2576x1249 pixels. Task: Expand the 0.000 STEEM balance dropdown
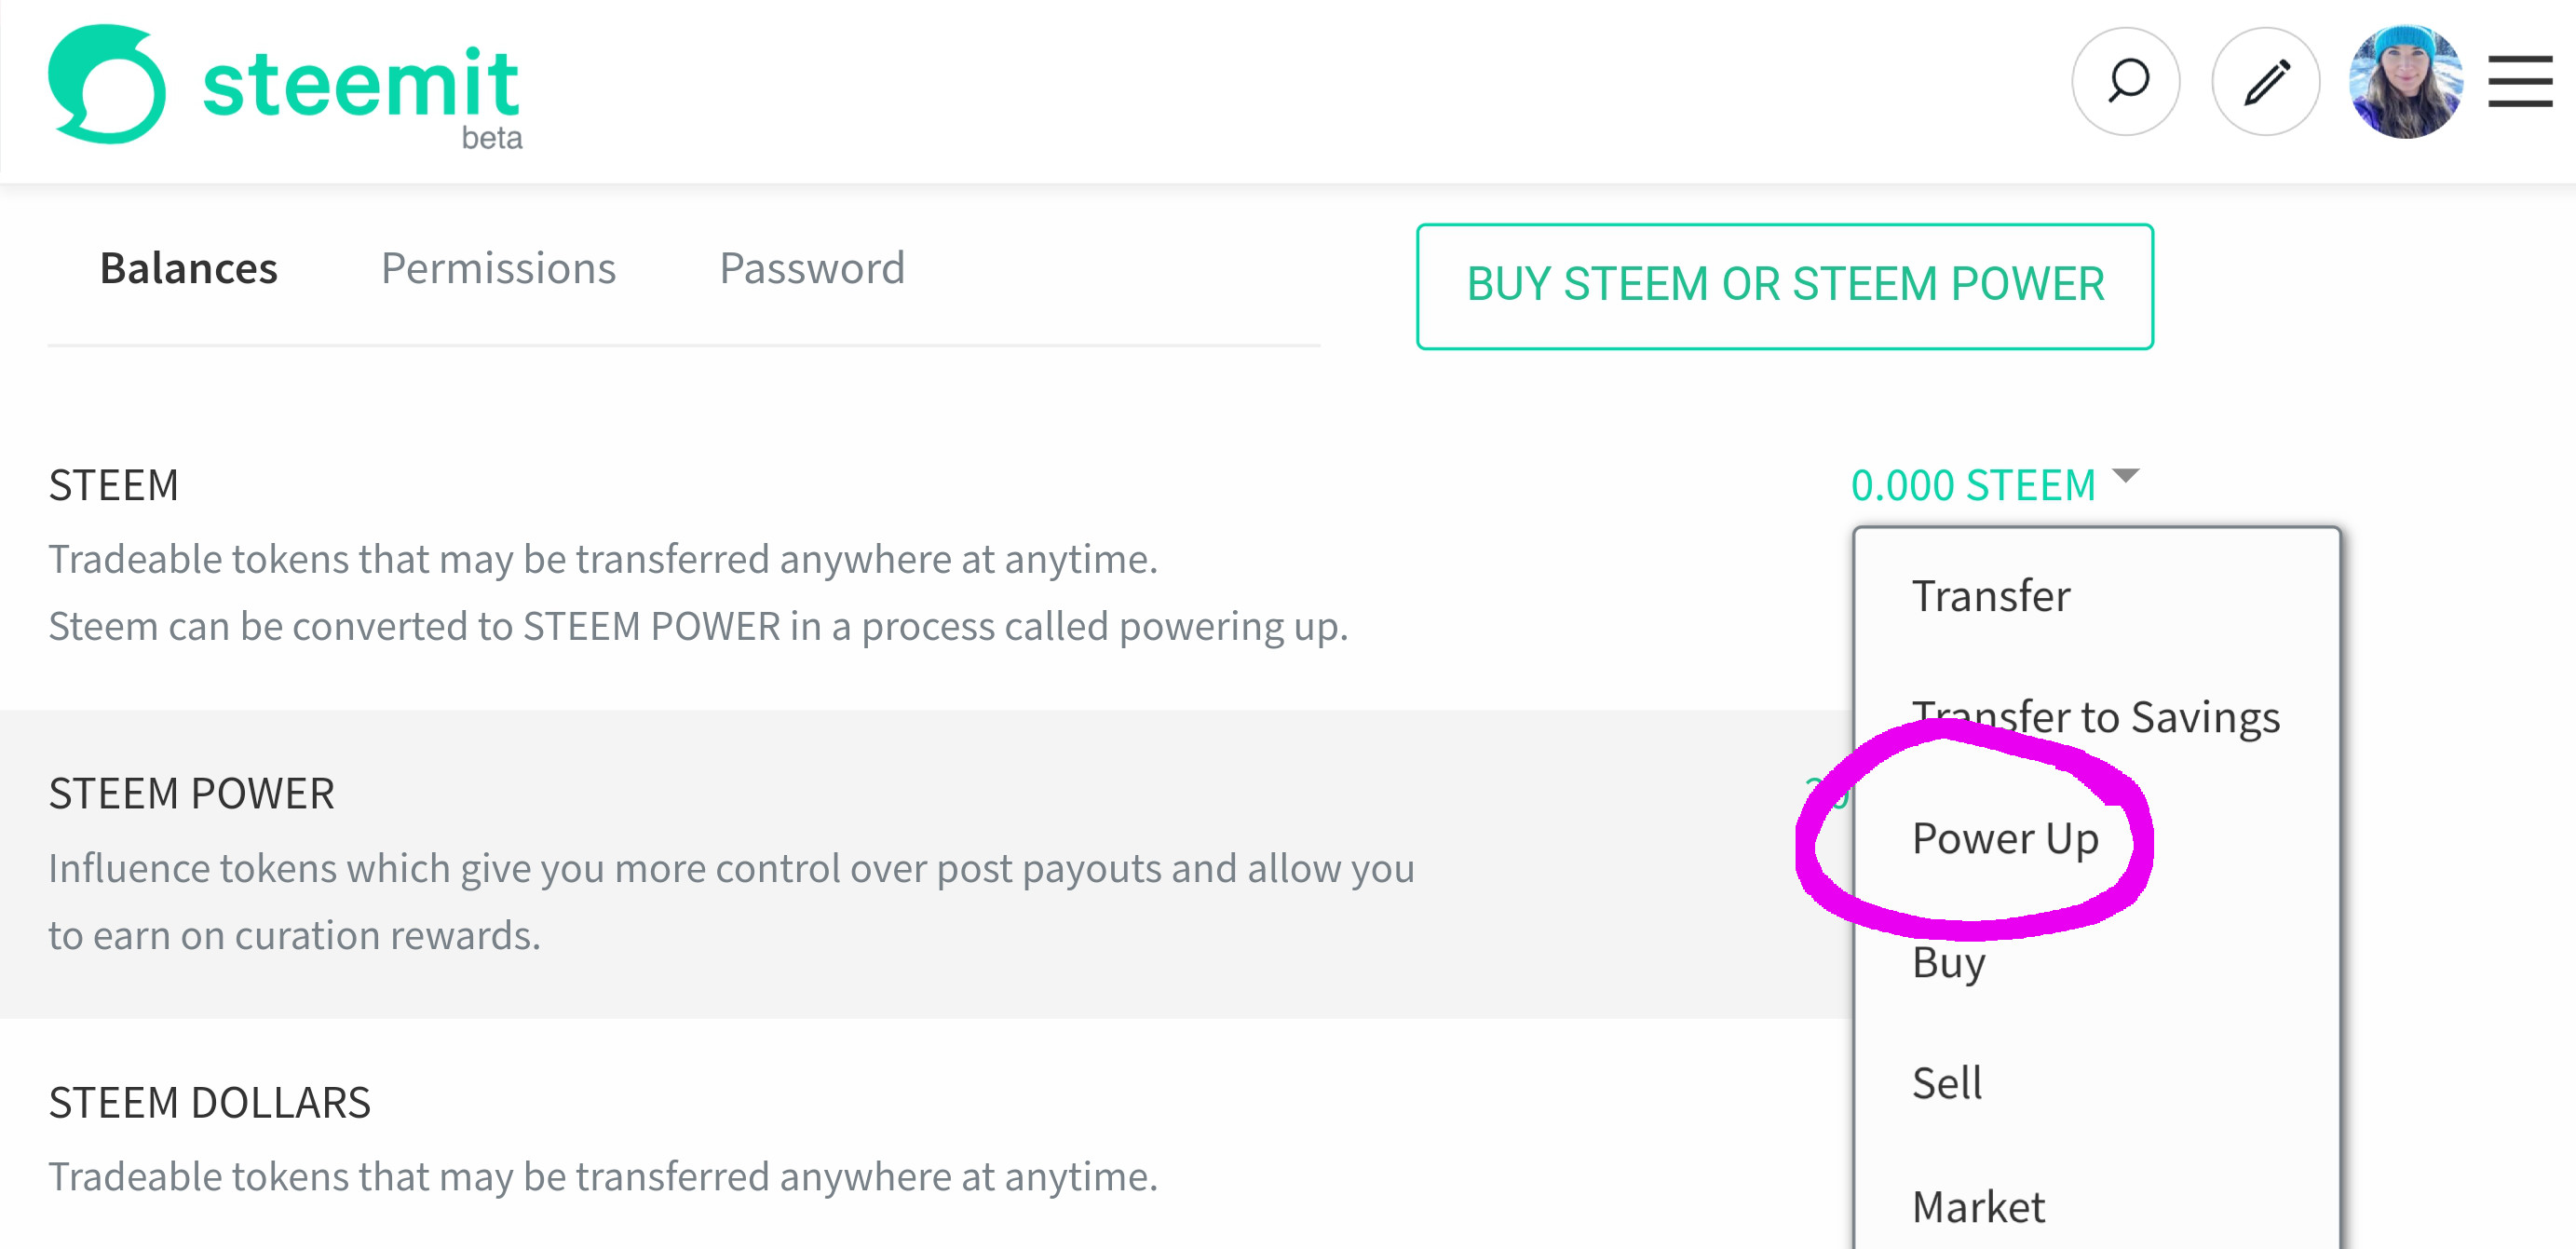point(1972,486)
